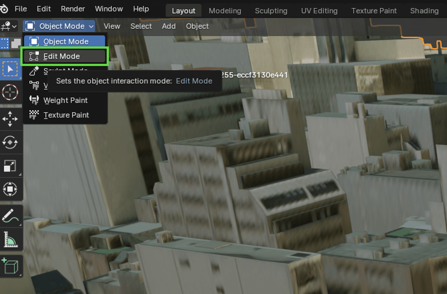Choose Sculpt Mode from the mode list

(65, 71)
